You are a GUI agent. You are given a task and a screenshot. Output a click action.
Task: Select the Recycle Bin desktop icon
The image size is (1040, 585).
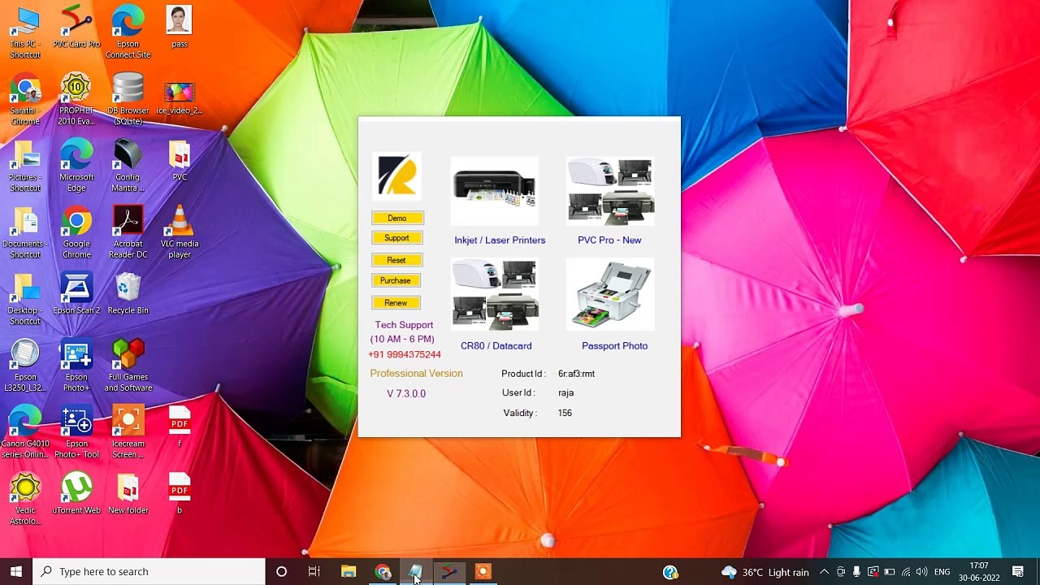coord(128,295)
